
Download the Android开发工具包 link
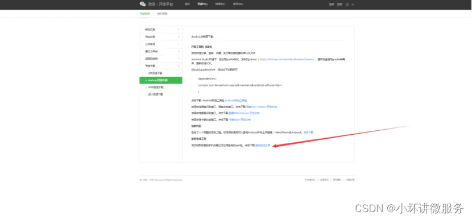coord(236,100)
